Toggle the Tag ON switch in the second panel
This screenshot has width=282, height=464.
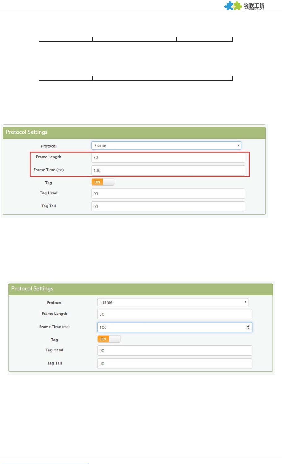click(109, 339)
